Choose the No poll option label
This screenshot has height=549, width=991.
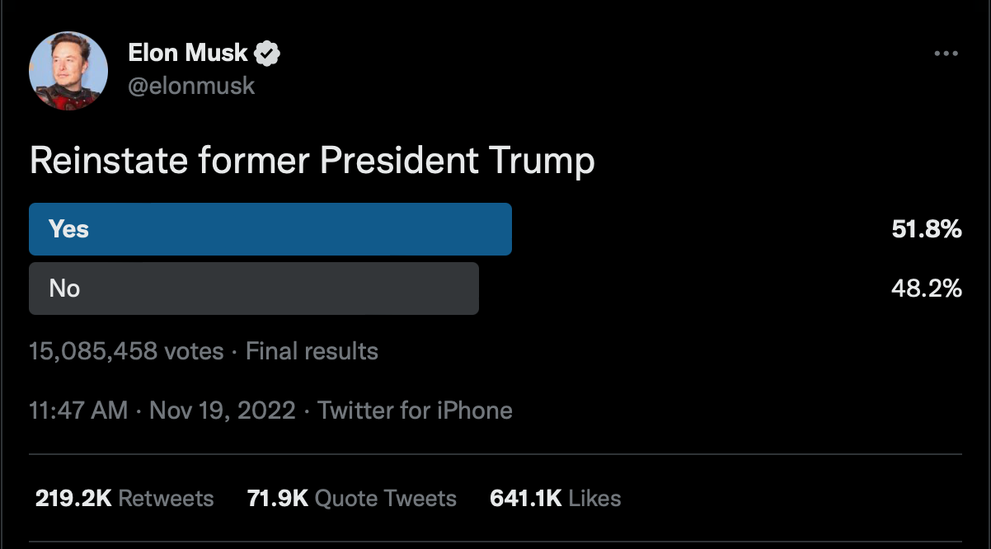tap(64, 289)
